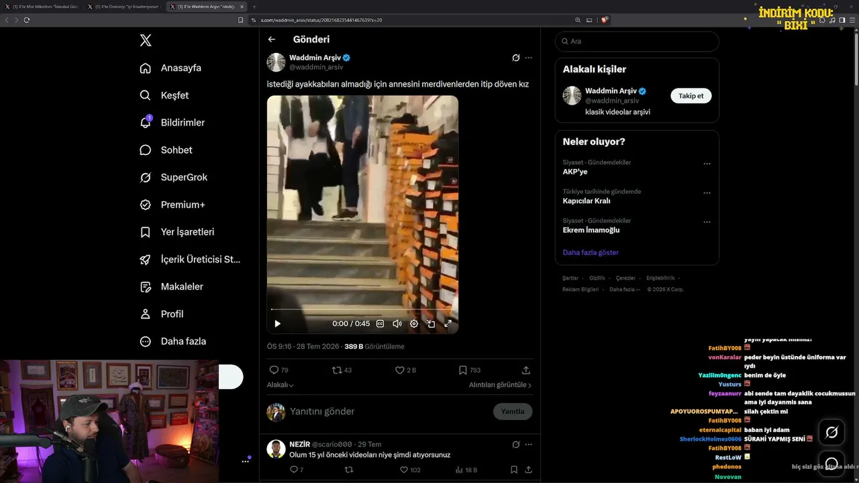
Task: Toggle video closed captions
Action: tap(380, 323)
